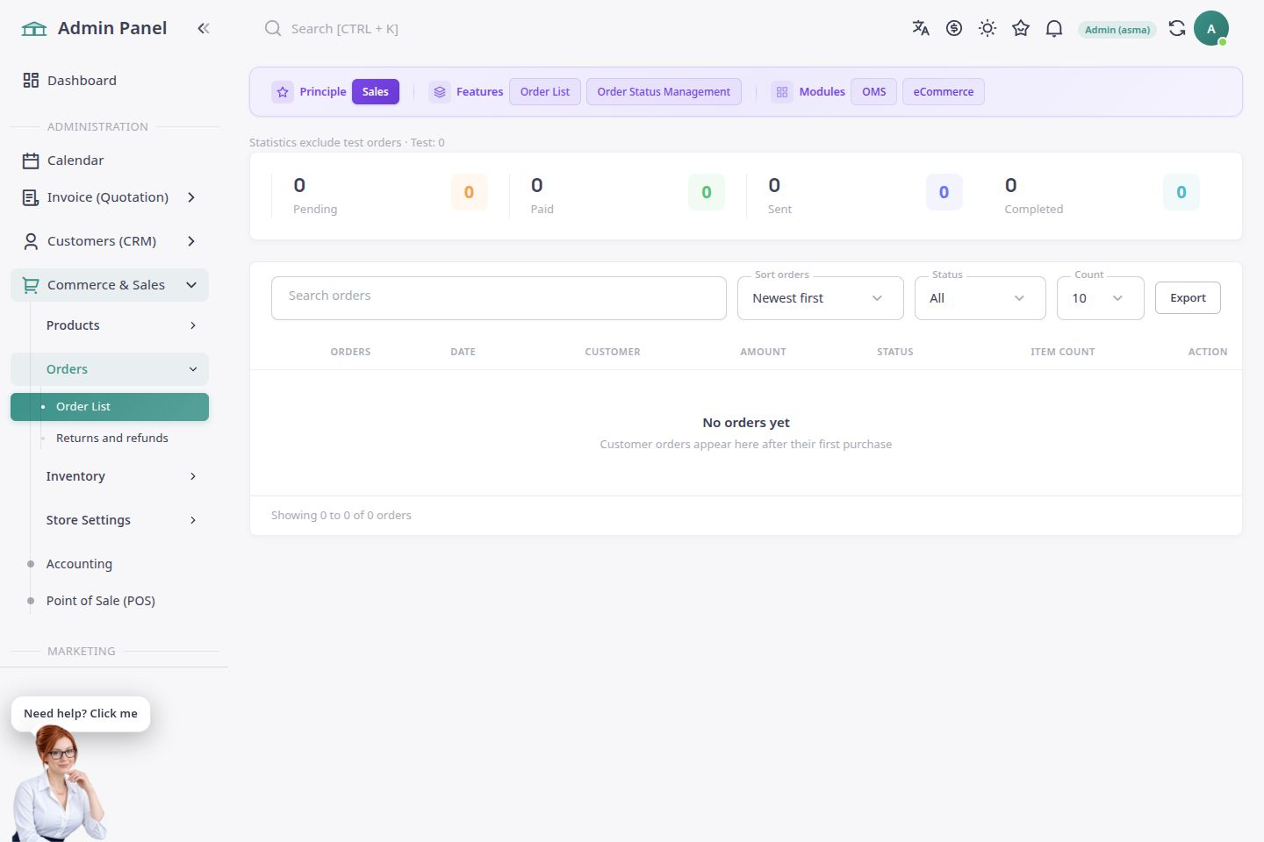Open notifications bell icon
The image size is (1264, 842).
pos(1054,28)
